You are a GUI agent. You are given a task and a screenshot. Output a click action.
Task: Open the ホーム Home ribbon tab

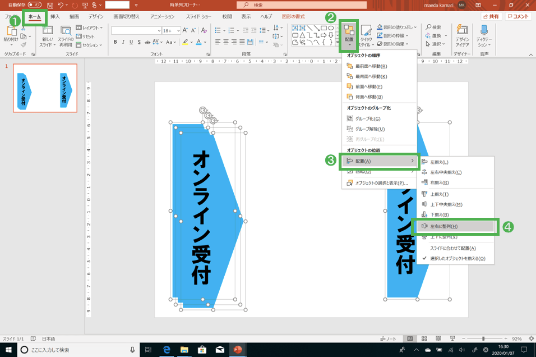[35, 16]
